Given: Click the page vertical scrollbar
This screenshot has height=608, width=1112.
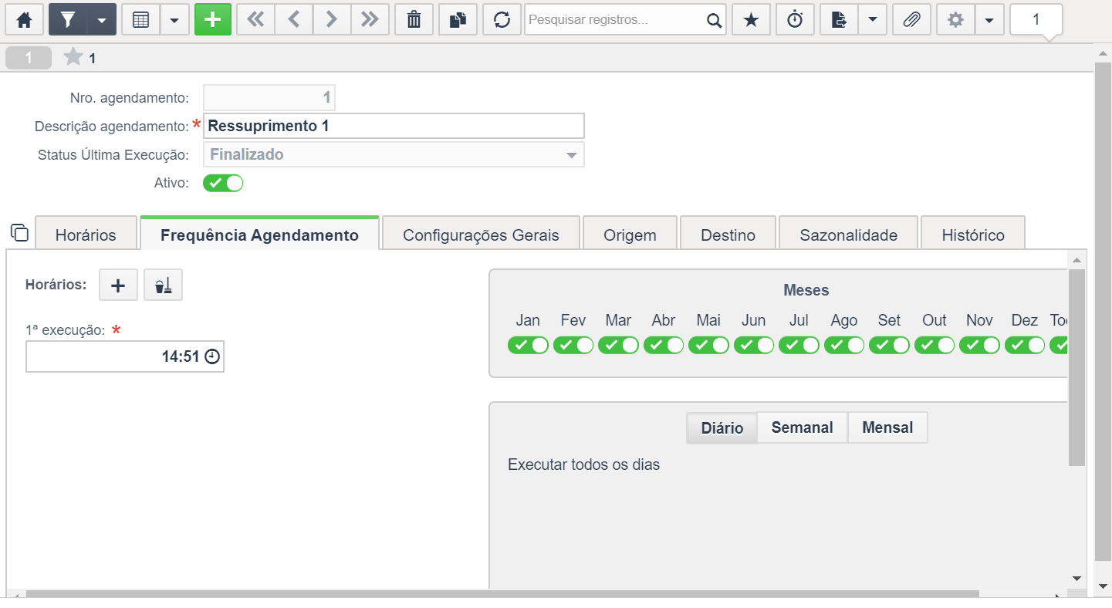Looking at the screenshot, I should tap(1103, 311).
